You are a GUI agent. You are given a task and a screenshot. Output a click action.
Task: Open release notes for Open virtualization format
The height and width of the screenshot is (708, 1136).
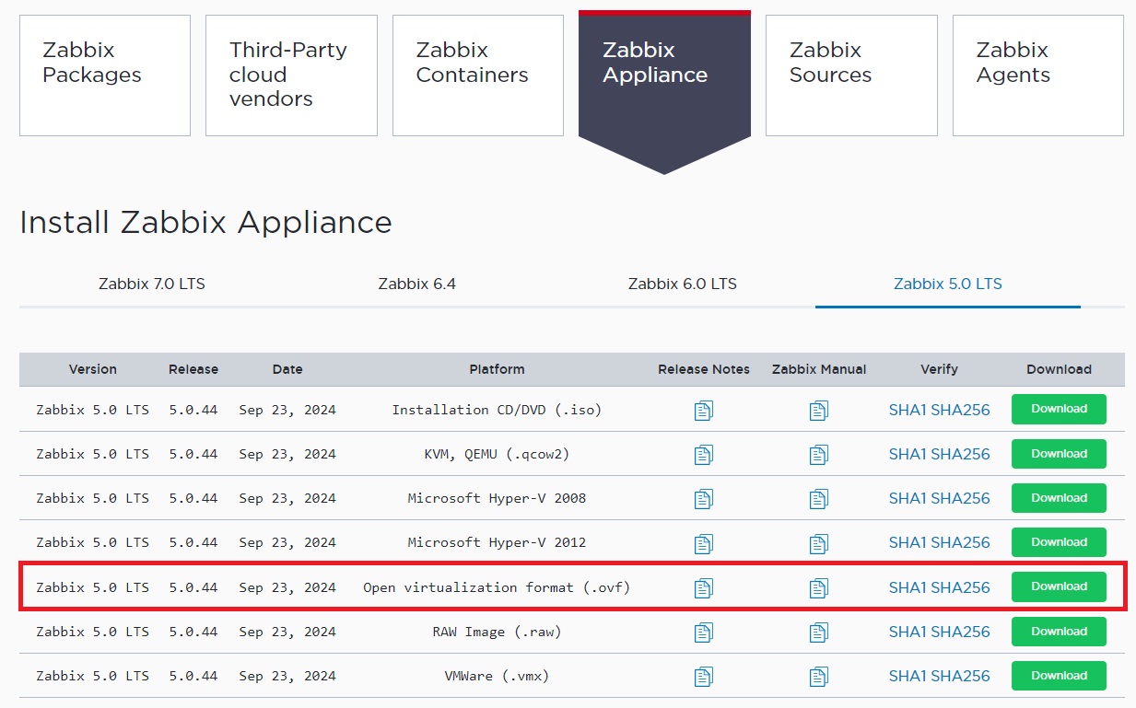(703, 586)
